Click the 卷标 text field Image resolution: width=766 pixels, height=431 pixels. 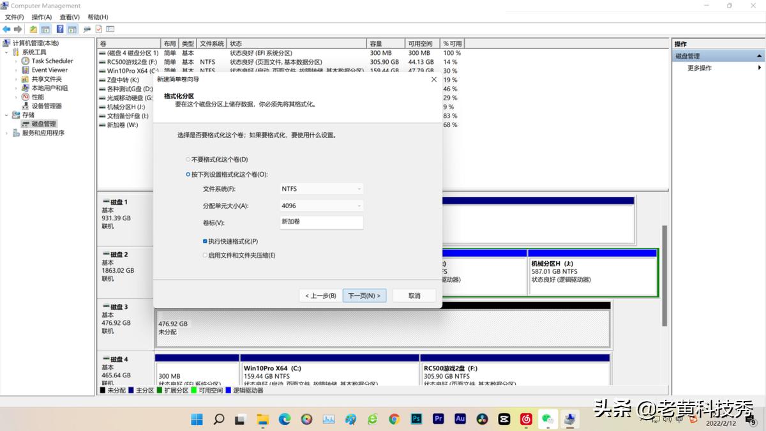click(x=321, y=222)
